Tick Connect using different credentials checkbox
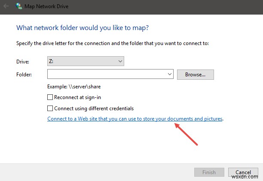Viewport: 263px width, 181px height. click(50, 109)
